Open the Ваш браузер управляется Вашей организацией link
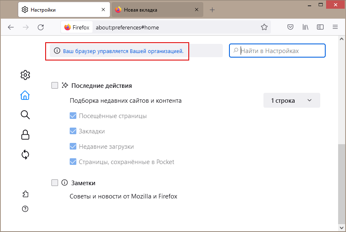Image resolution: width=346 pixels, height=232 pixels. (123, 51)
